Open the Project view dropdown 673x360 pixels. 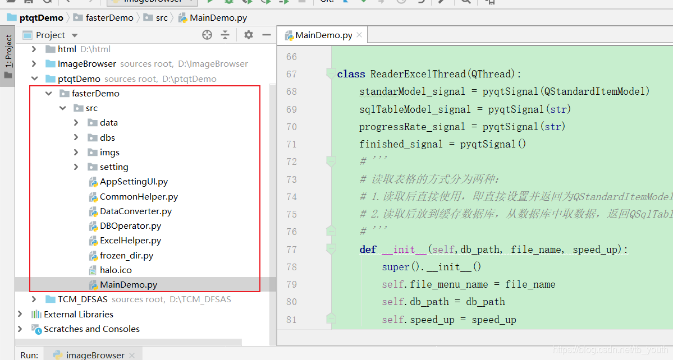pos(75,35)
